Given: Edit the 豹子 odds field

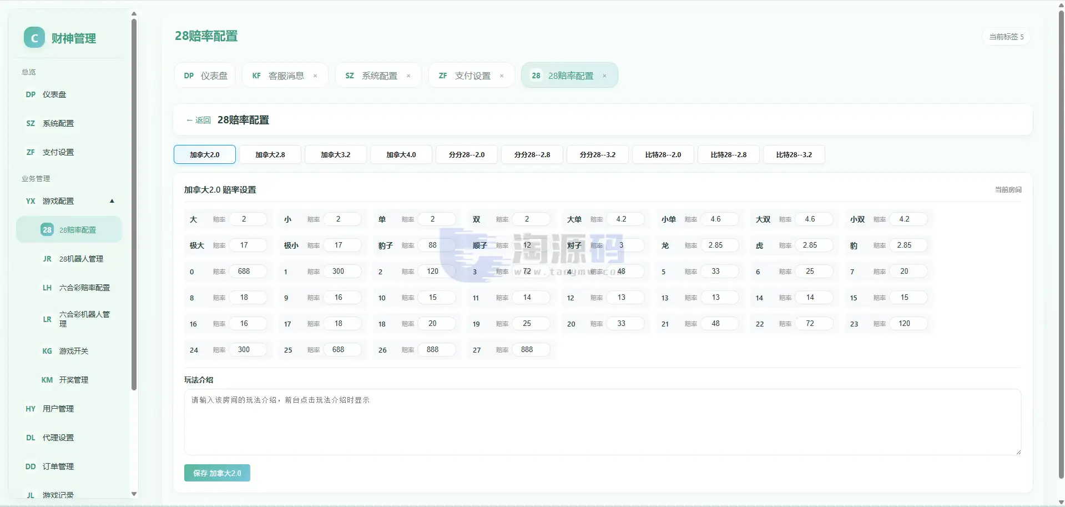Looking at the screenshot, I should click(x=437, y=245).
